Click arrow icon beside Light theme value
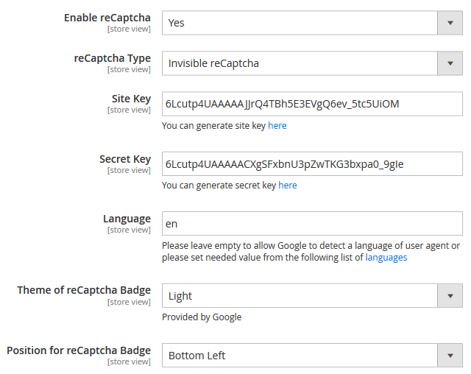The height and width of the screenshot is (374, 471). click(450, 296)
